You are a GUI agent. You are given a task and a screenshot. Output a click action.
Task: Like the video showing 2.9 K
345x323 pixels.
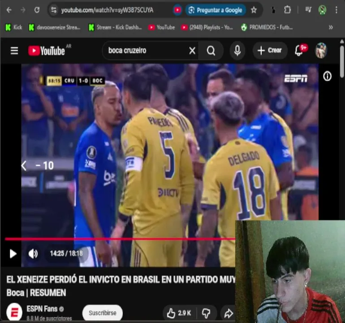[179, 313]
